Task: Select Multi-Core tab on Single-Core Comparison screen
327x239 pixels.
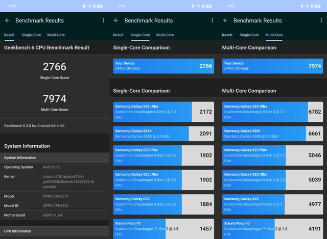Action: click(165, 35)
